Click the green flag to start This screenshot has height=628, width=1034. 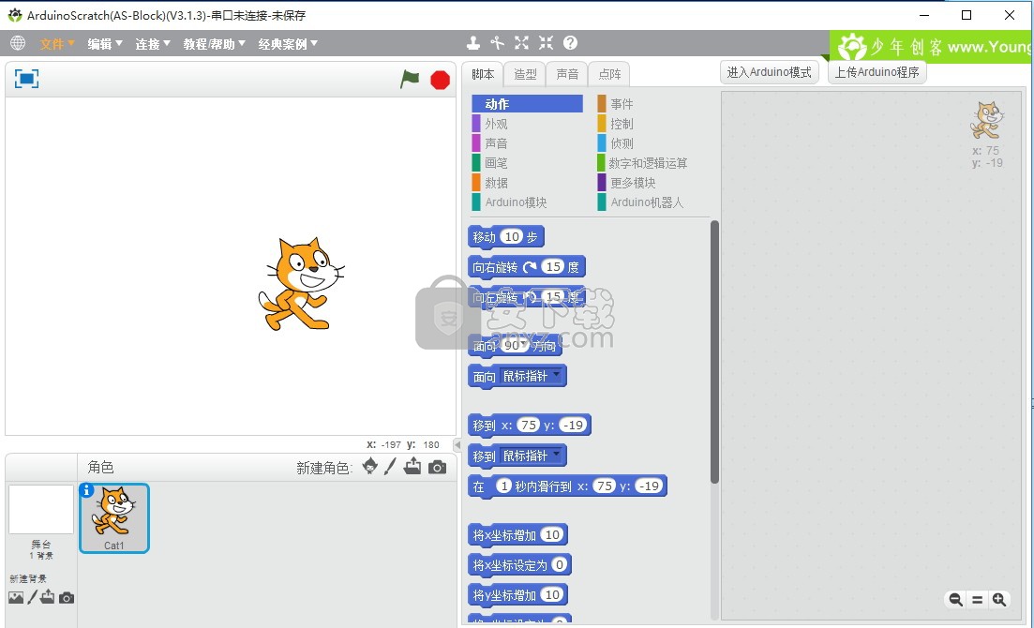(x=410, y=79)
